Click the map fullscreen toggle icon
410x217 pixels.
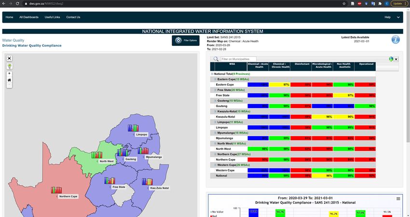coord(10,58)
